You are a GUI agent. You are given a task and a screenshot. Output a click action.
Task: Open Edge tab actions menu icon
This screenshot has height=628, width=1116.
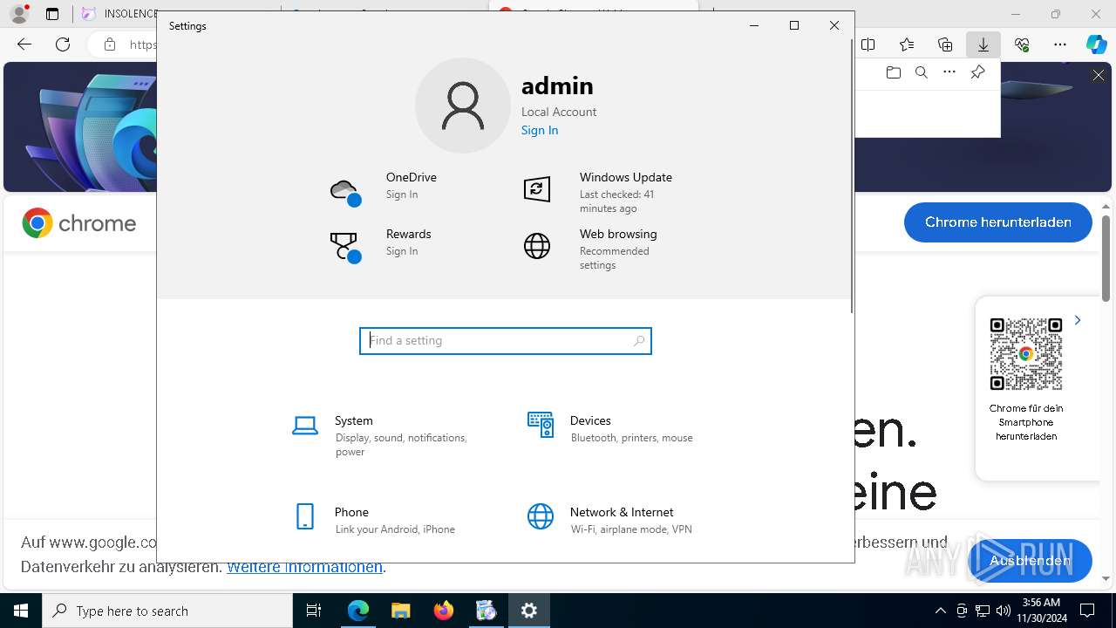point(52,14)
